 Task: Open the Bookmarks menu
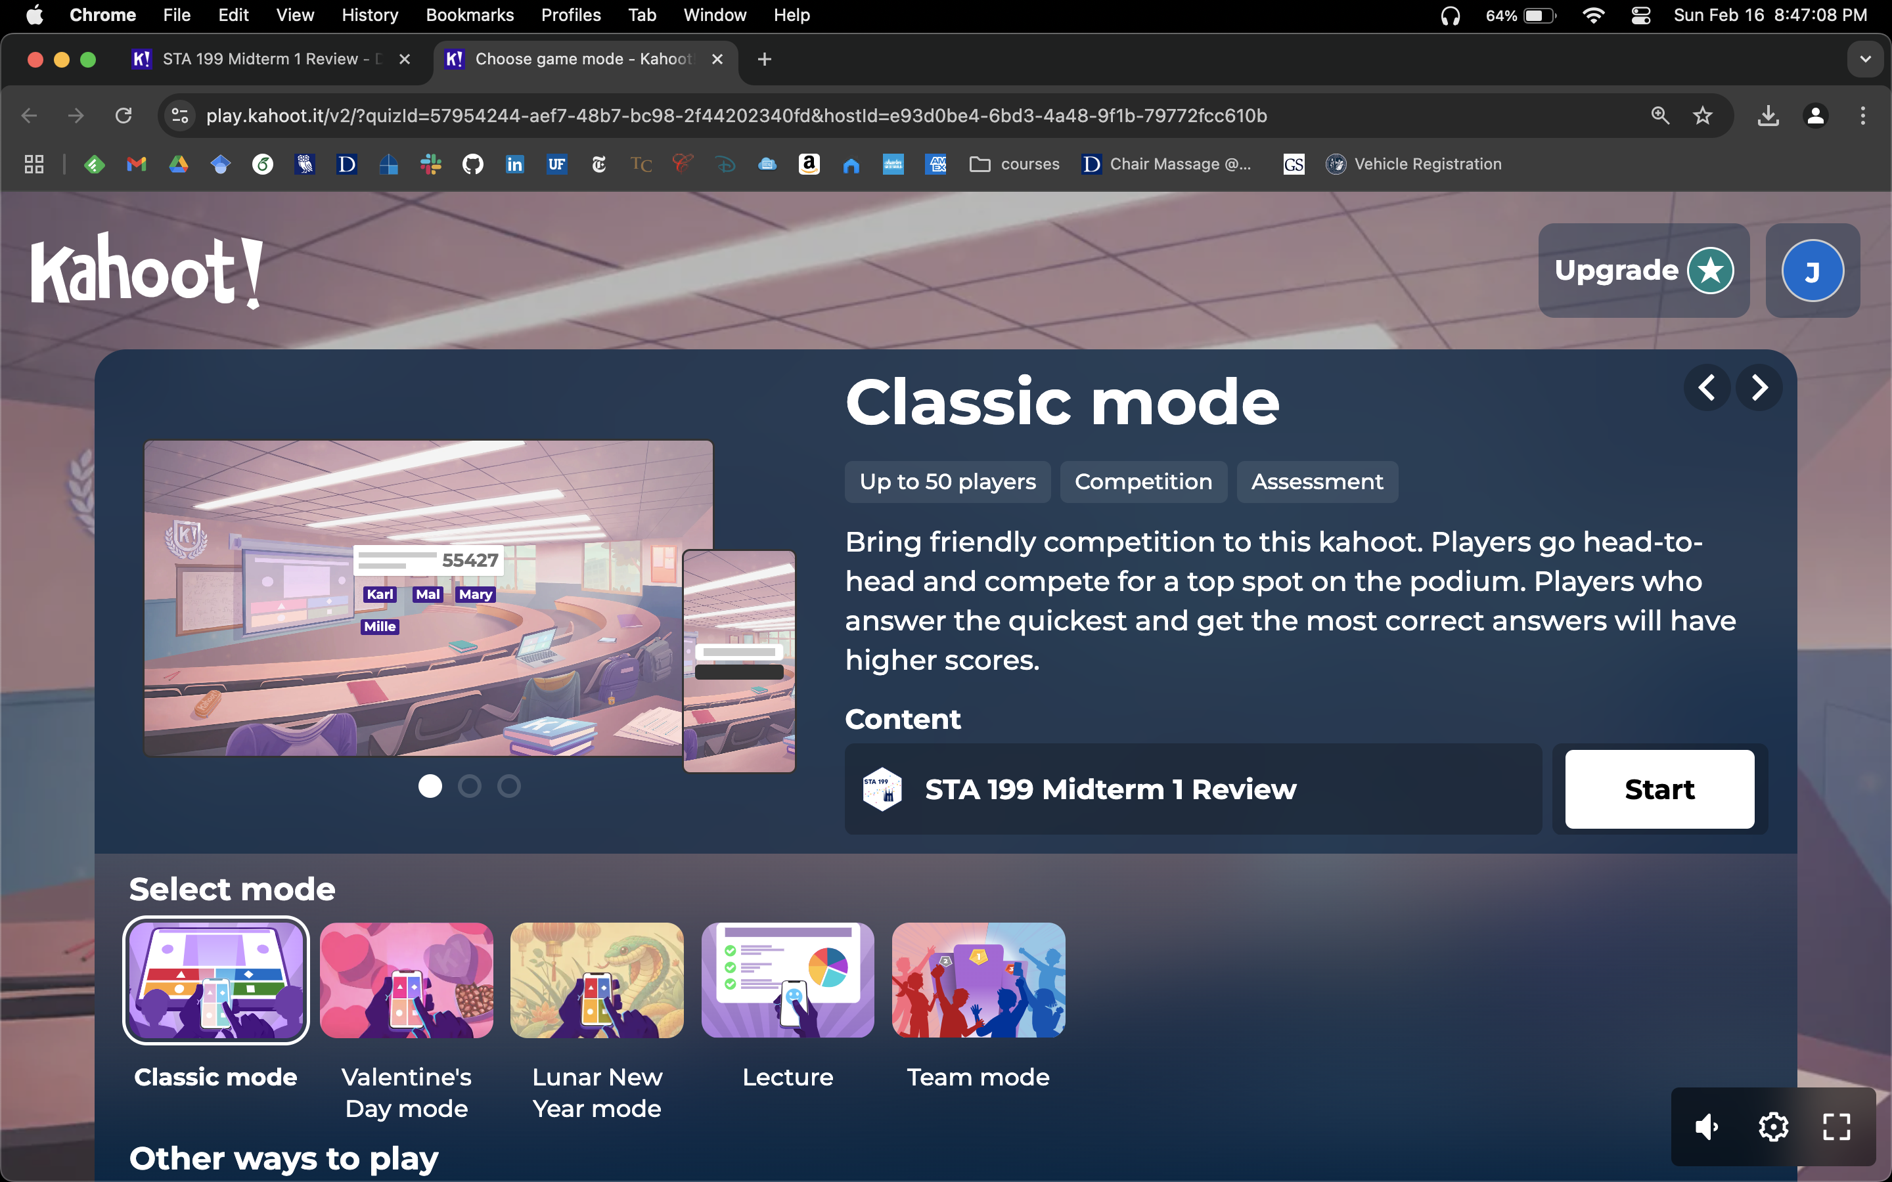470,15
